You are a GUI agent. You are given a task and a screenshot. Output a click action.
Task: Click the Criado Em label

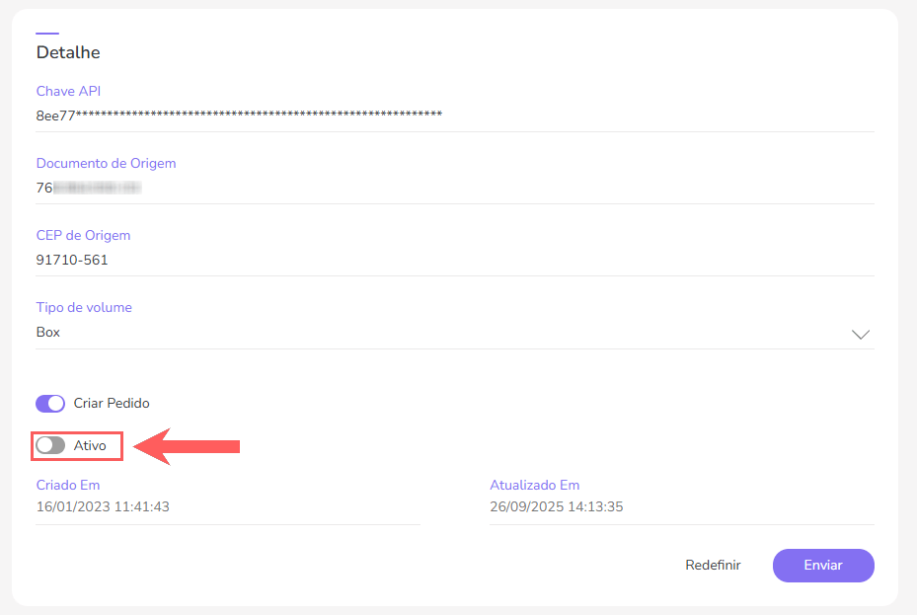pyautogui.click(x=68, y=485)
